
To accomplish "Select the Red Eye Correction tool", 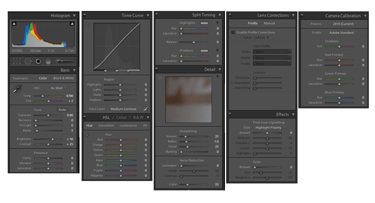I will 38,61.
